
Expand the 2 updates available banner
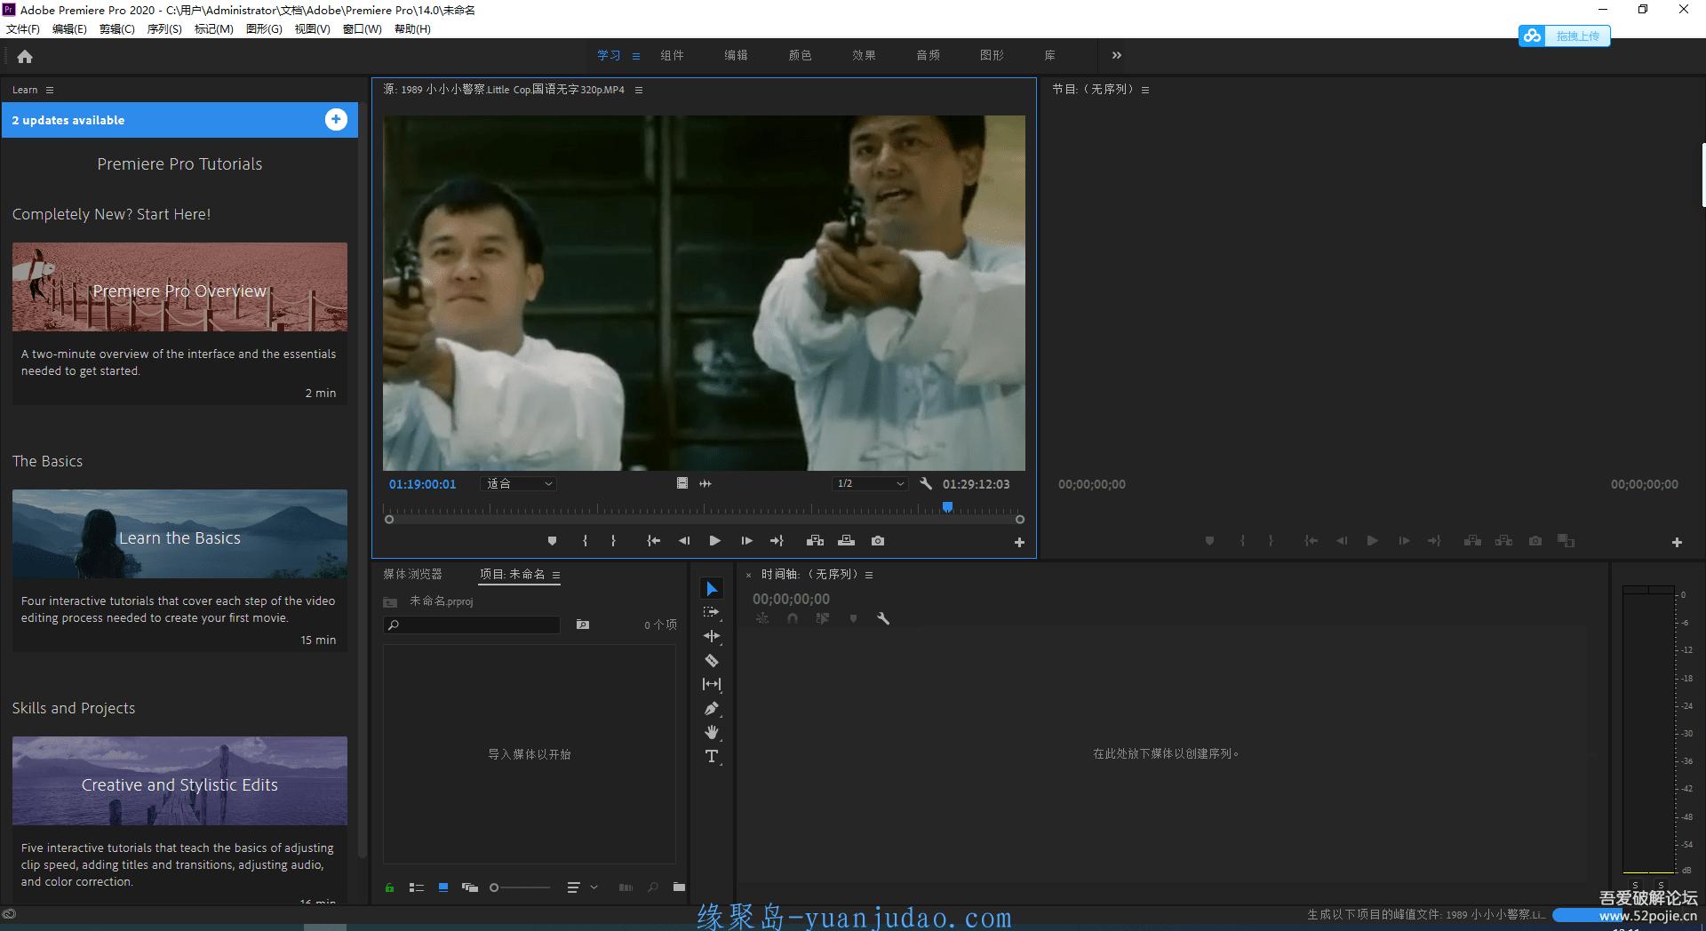click(336, 120)
